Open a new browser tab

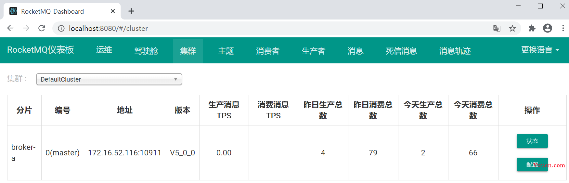pos(131,11)
